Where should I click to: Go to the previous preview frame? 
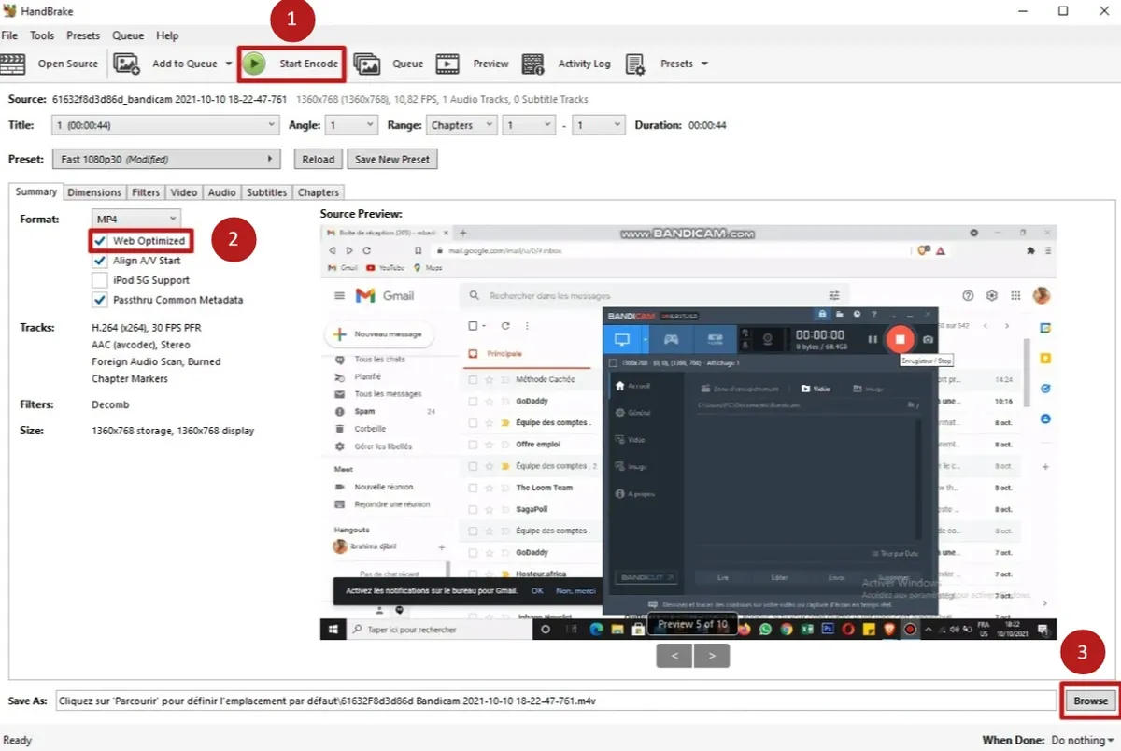coord(674,656)
